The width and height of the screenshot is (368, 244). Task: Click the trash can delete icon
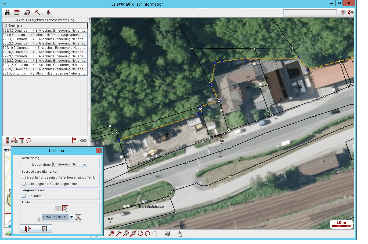(22, 141)
